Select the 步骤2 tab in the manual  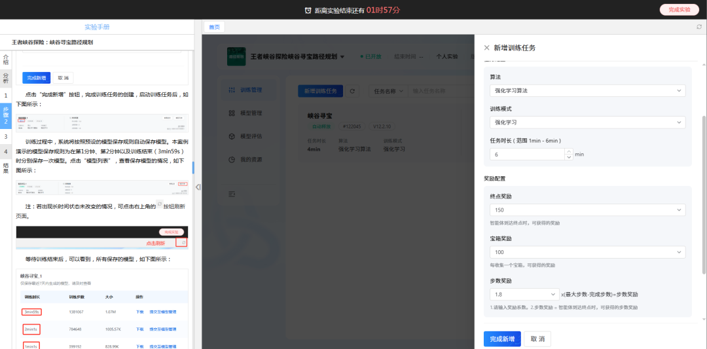(x=6, y=115)
